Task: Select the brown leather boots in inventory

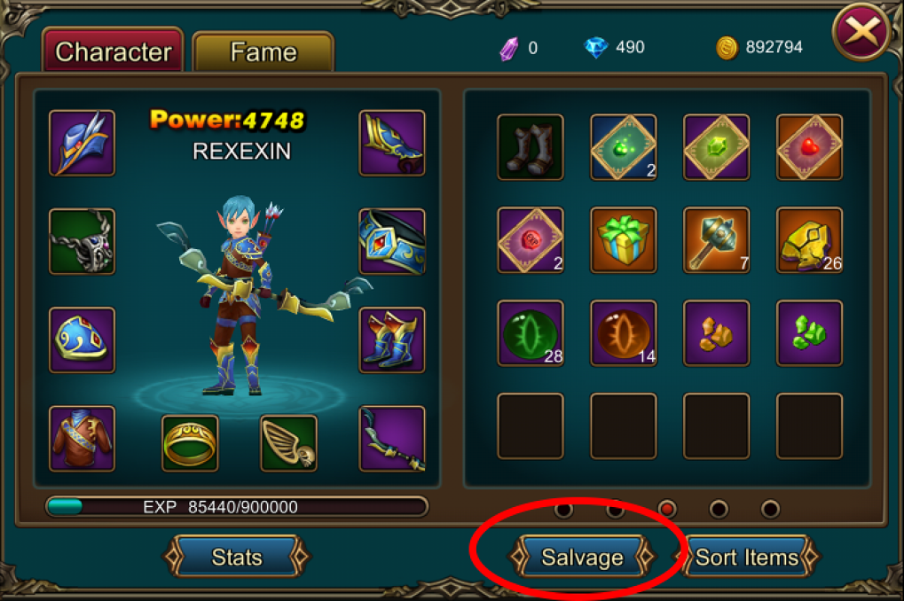Action: click(x=531, y=147)
